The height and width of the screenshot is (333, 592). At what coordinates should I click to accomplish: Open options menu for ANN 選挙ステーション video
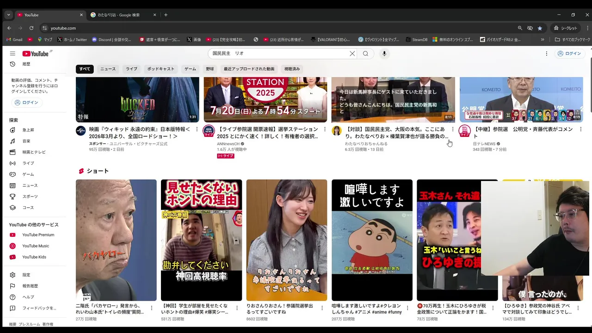[325, 129]
